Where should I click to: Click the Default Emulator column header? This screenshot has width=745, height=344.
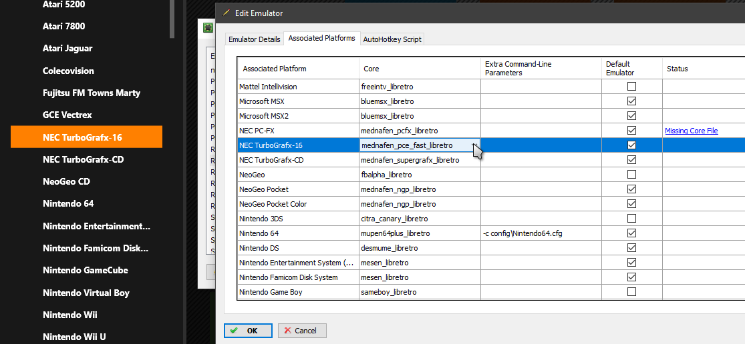pyautogui.click(x=632, y=69)
